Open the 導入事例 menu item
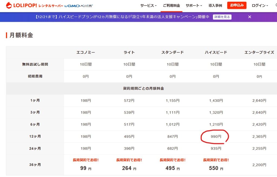The width and height of the screenshot is (277, 177). [x=215, y=5]
